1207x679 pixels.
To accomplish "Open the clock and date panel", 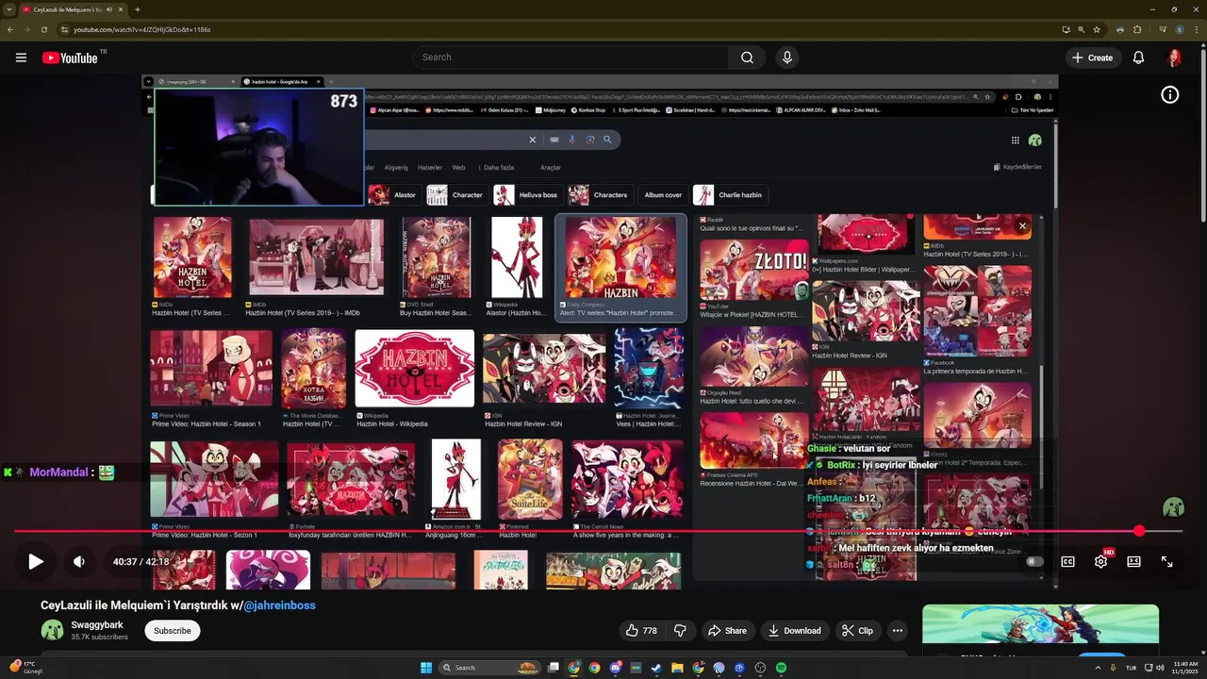I will coord(1183,668).
